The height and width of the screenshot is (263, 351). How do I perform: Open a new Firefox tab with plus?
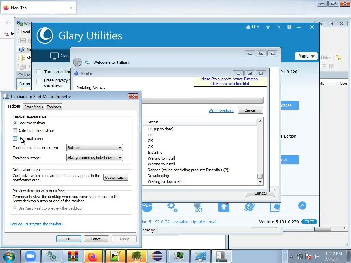84,8
